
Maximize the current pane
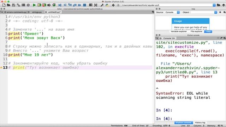(91, 5)
